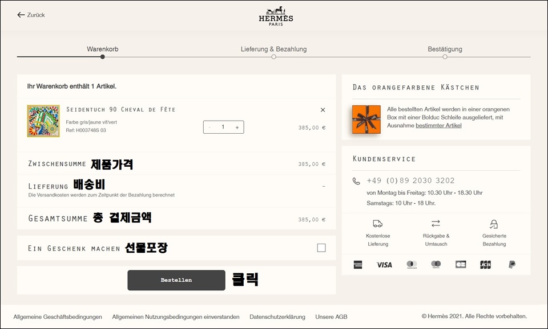Click the Zurück back arrow icon

point(21,15)
